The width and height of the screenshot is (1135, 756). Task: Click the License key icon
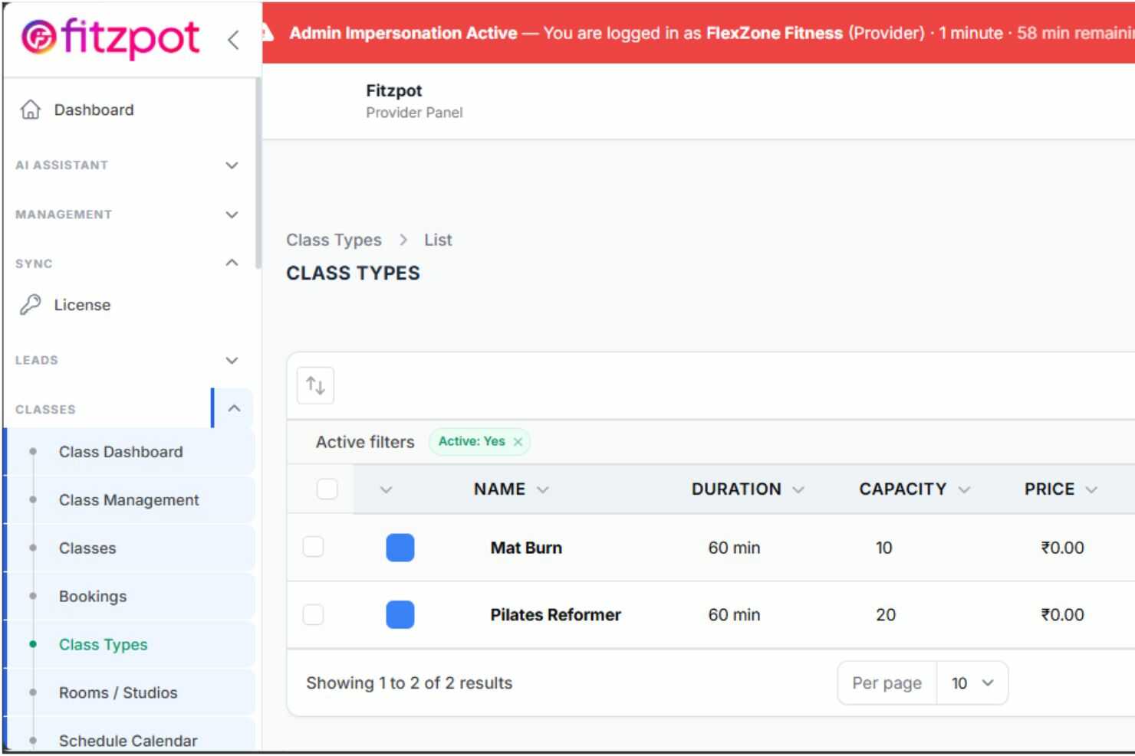tap(30, 305)
